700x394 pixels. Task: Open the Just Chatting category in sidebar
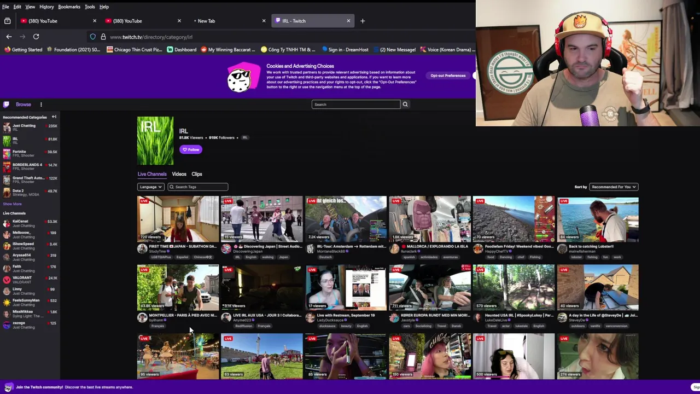[x=30, y=128]
